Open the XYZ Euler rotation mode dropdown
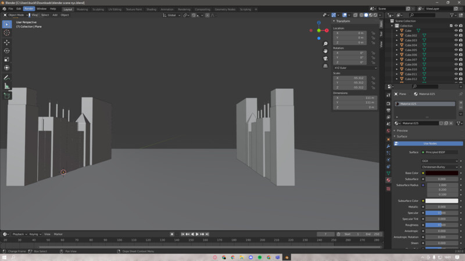Screen dimensions: 465x261 (x=355, y=68)
